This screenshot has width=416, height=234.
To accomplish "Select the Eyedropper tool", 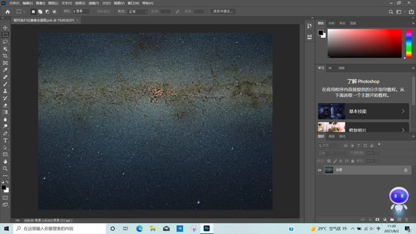I will tap(5, 70).
